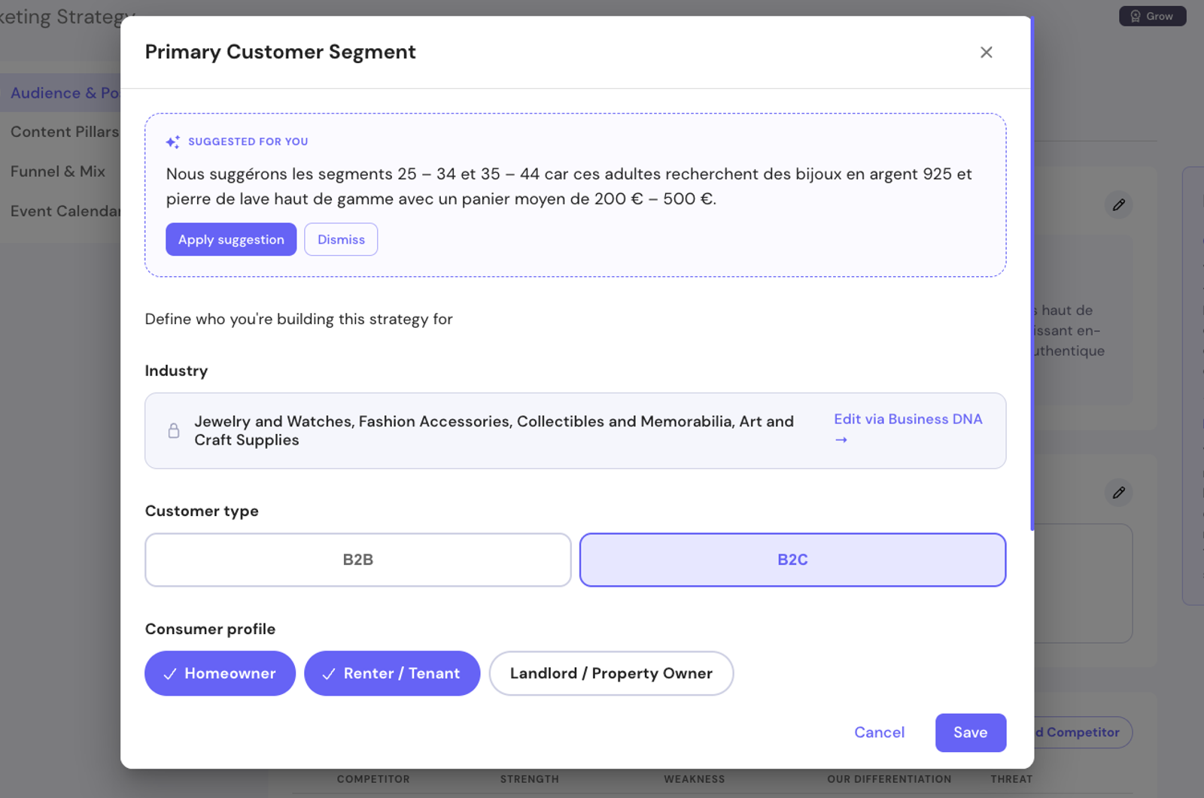
Task: Open the Event Calendar sidebar tab
Action: (65, 211)
